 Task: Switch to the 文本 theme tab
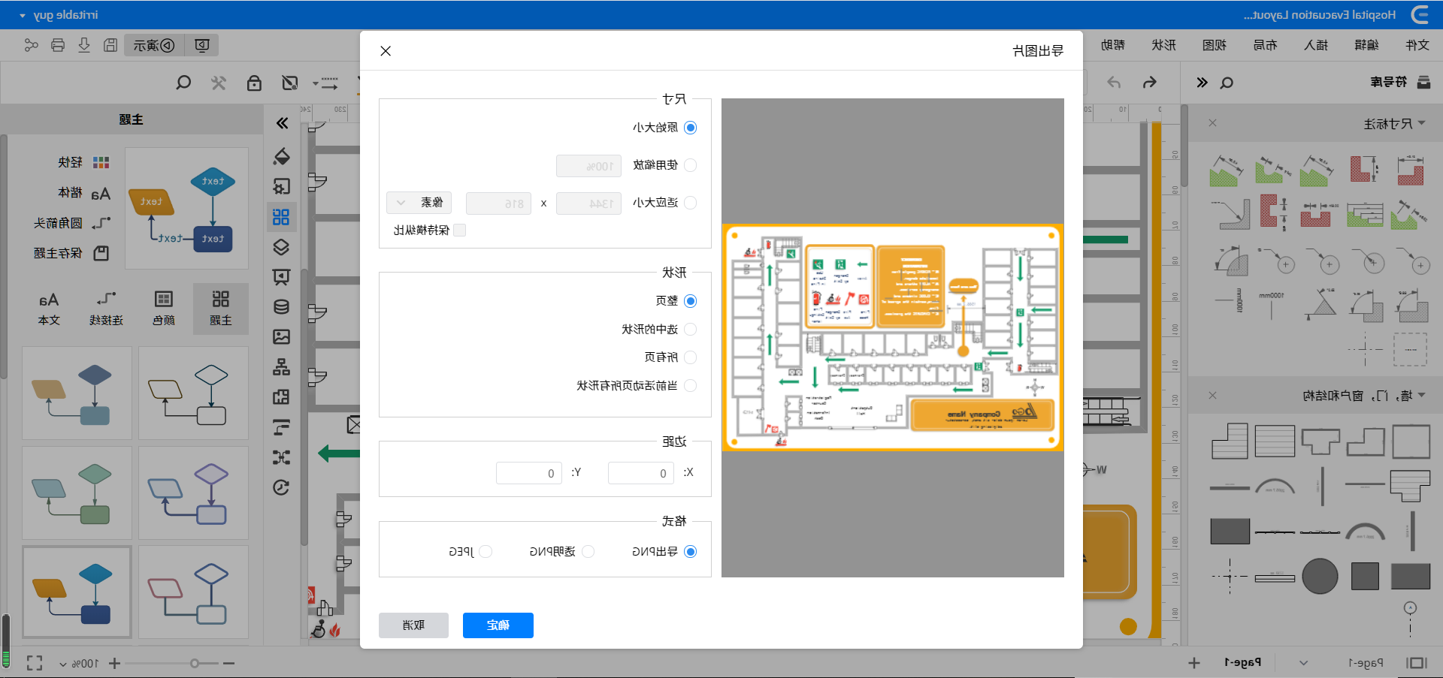coord(49,308)
